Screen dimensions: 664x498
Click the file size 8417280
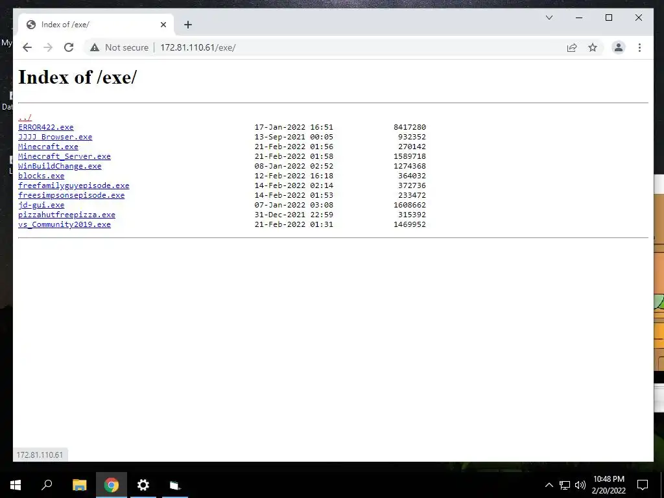point(410,127)
